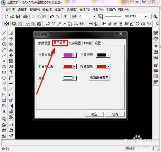
Task: Click the 取消 button
Action: coord(115,114)
